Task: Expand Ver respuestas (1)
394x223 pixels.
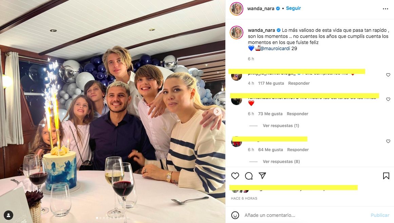Action: [x=281, y=126]
